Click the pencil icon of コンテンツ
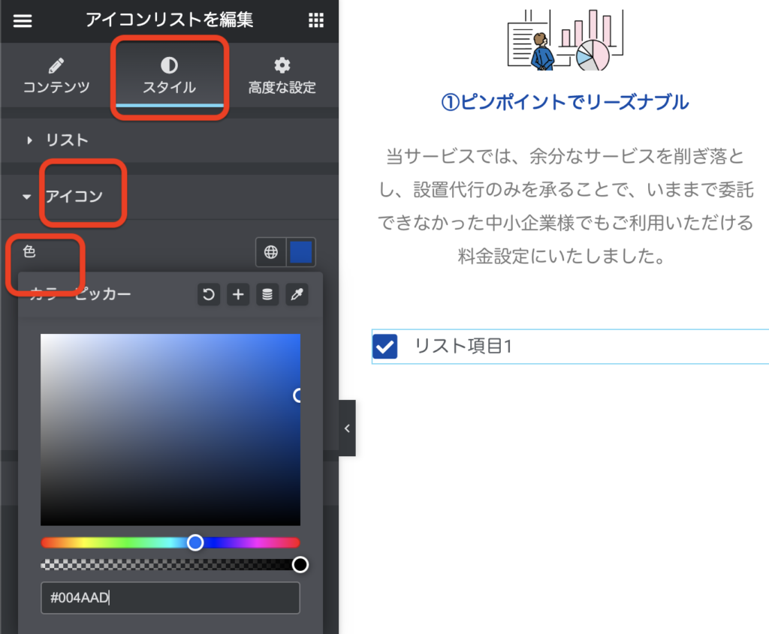 [56, 65]
